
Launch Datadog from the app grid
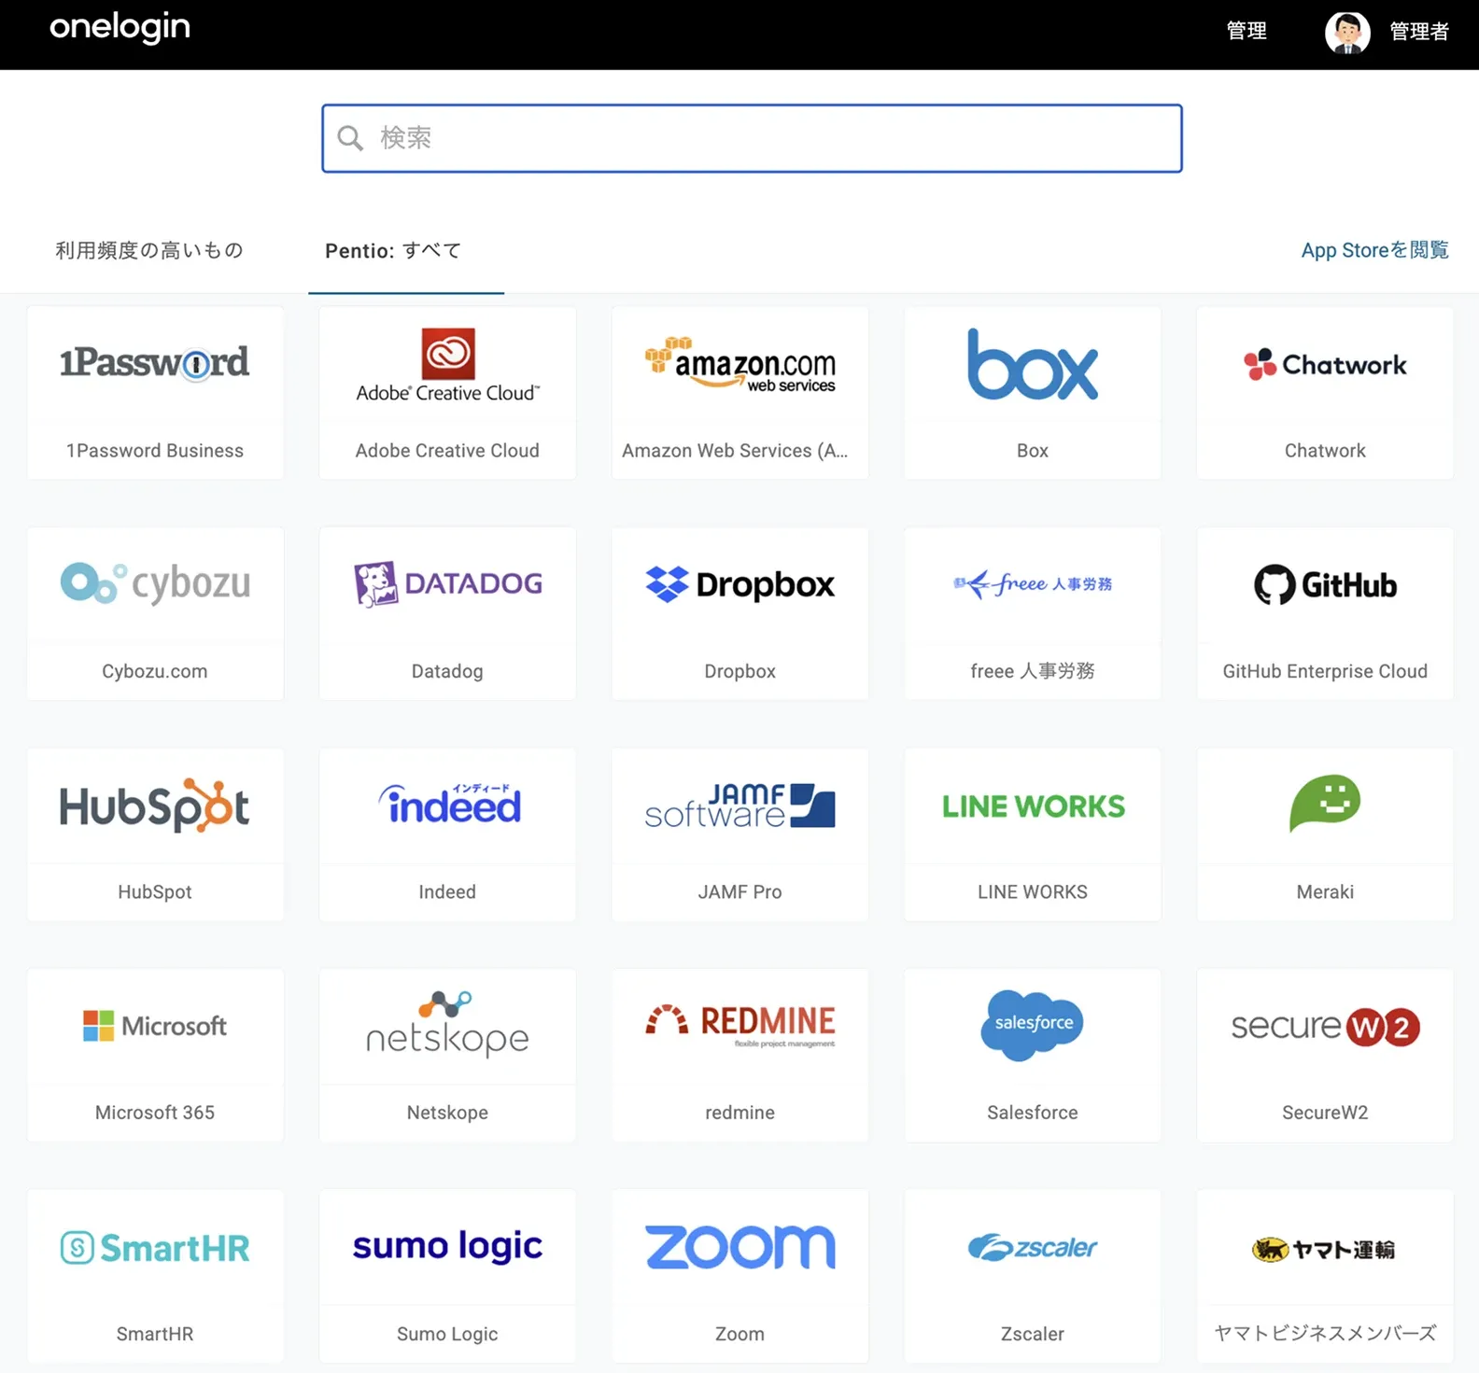(447, 613)
